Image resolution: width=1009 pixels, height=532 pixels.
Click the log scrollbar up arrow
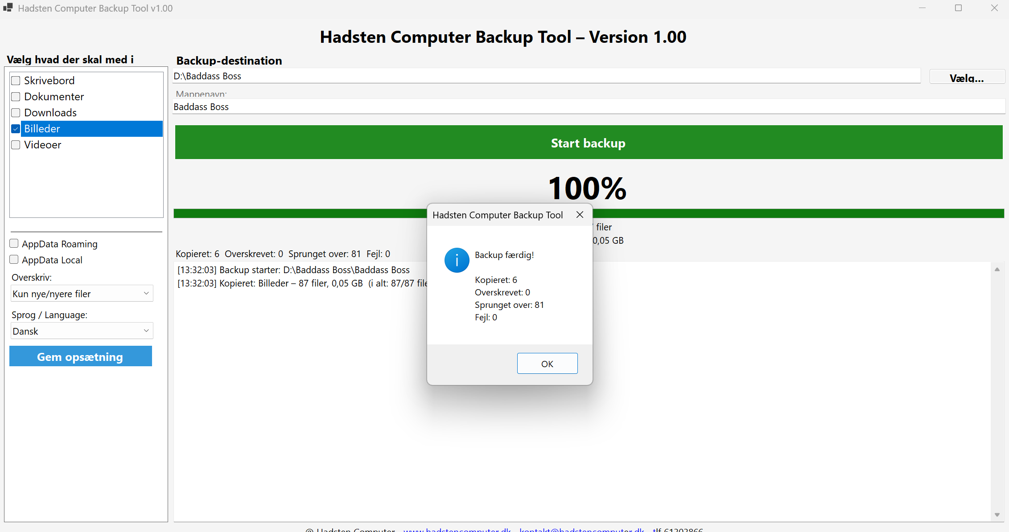pos(997,270)
